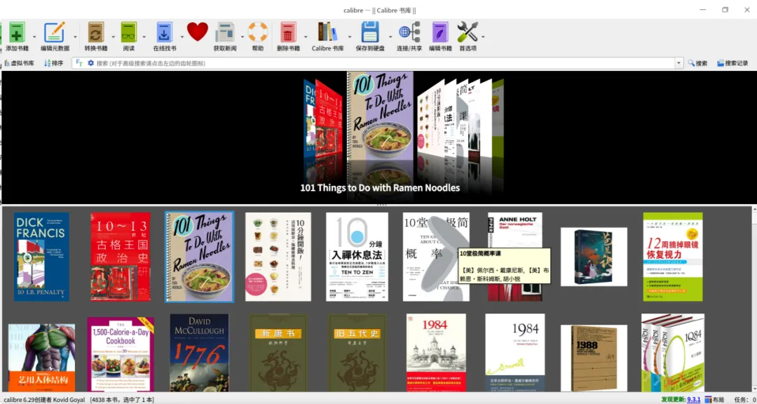Expand Preferences dropdown arrow
Image resolution: width=757 pixels, height=404 pixels.
coord(483,36)
